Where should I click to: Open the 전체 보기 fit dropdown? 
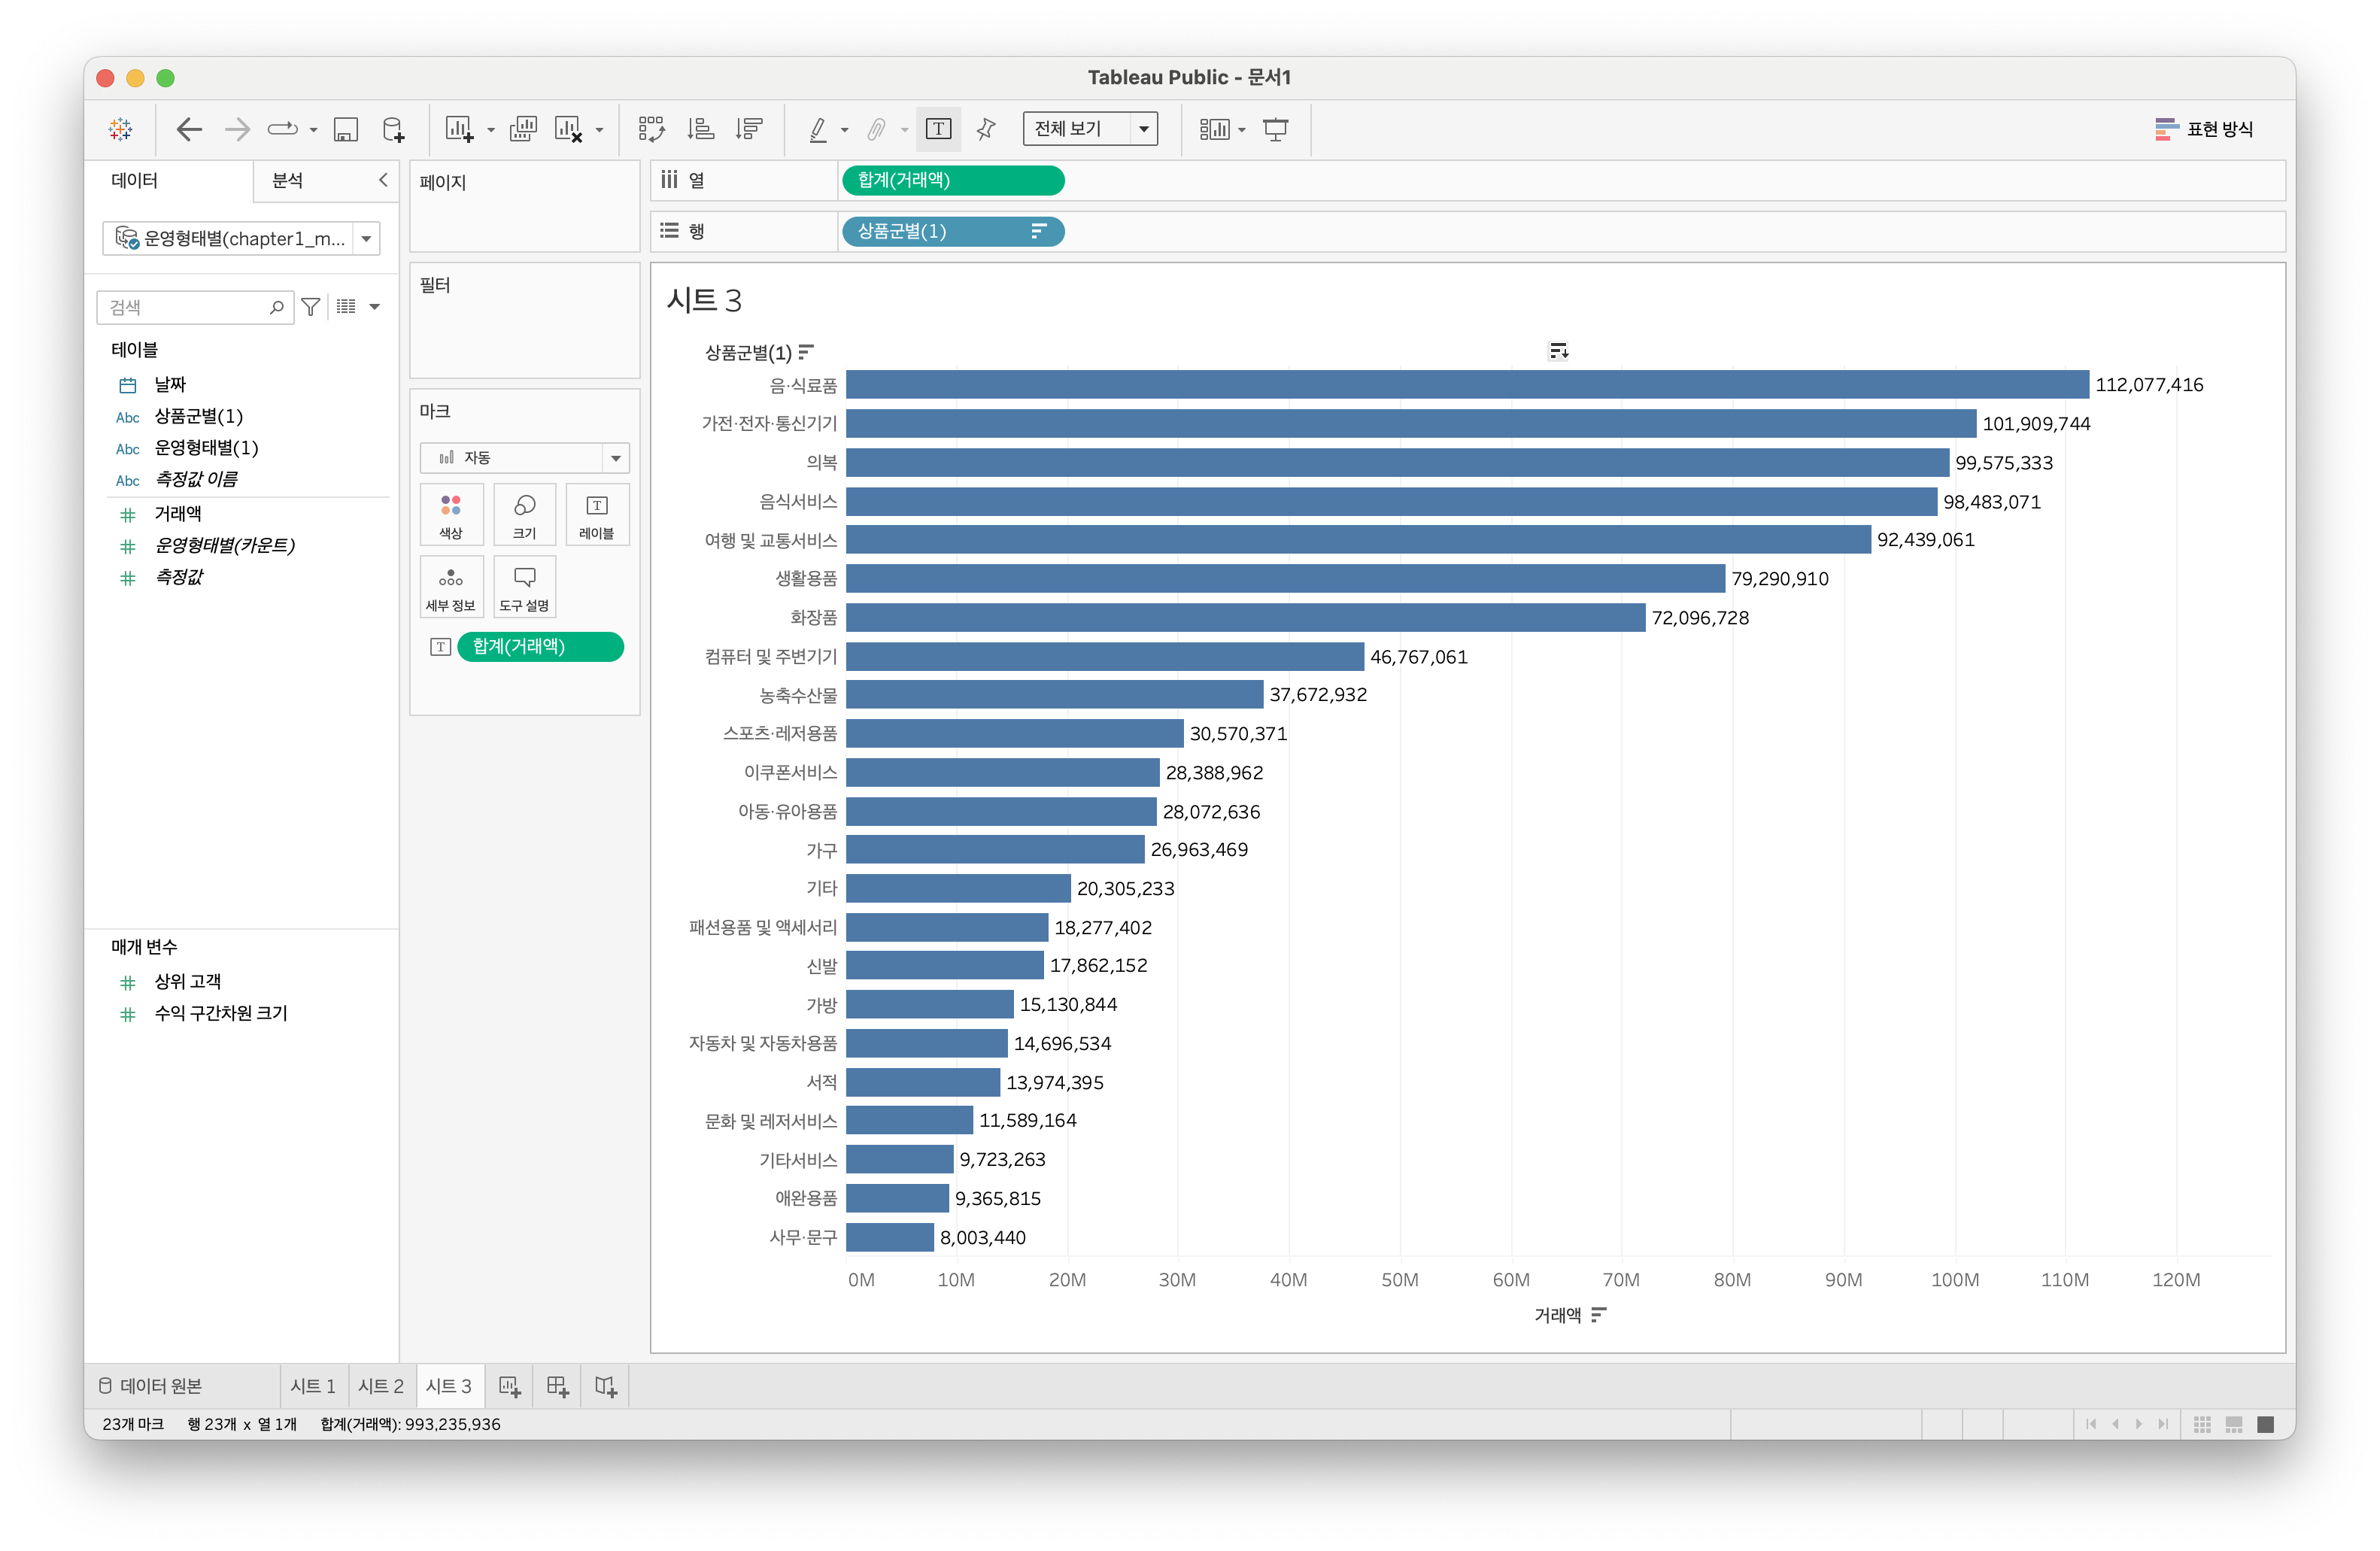(x=1143, y=129)
